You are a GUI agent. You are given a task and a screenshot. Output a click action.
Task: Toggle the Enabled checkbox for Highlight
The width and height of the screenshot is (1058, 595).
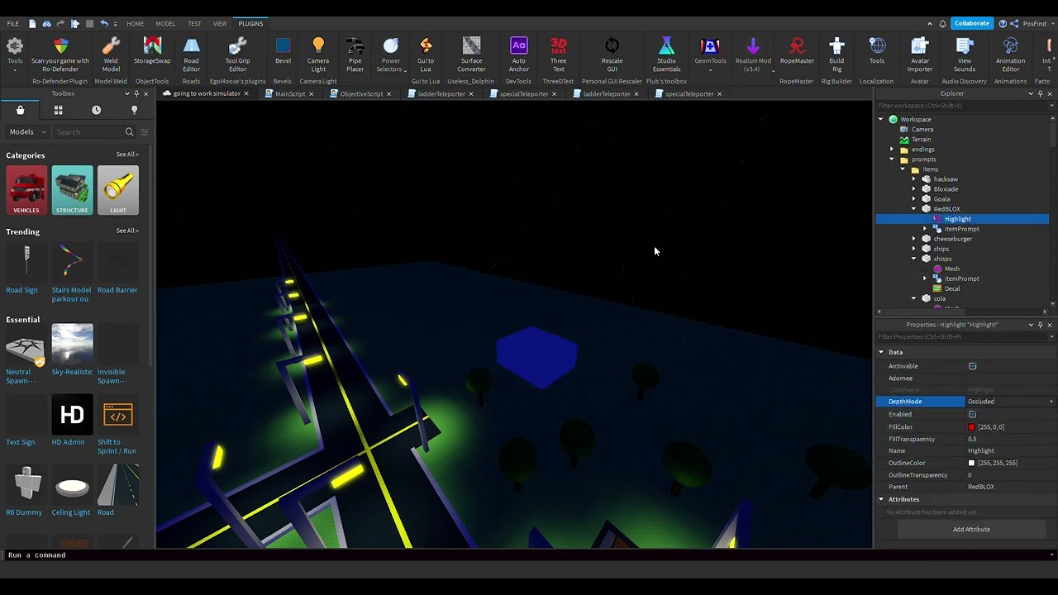point(972,414)
